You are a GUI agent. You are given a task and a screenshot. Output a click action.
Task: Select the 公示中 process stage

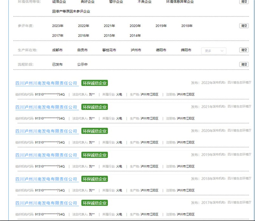point(82,65)
